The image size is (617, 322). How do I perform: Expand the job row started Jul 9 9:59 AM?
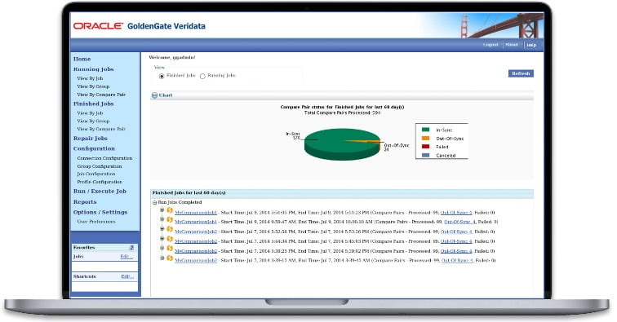tap(162, 219)
